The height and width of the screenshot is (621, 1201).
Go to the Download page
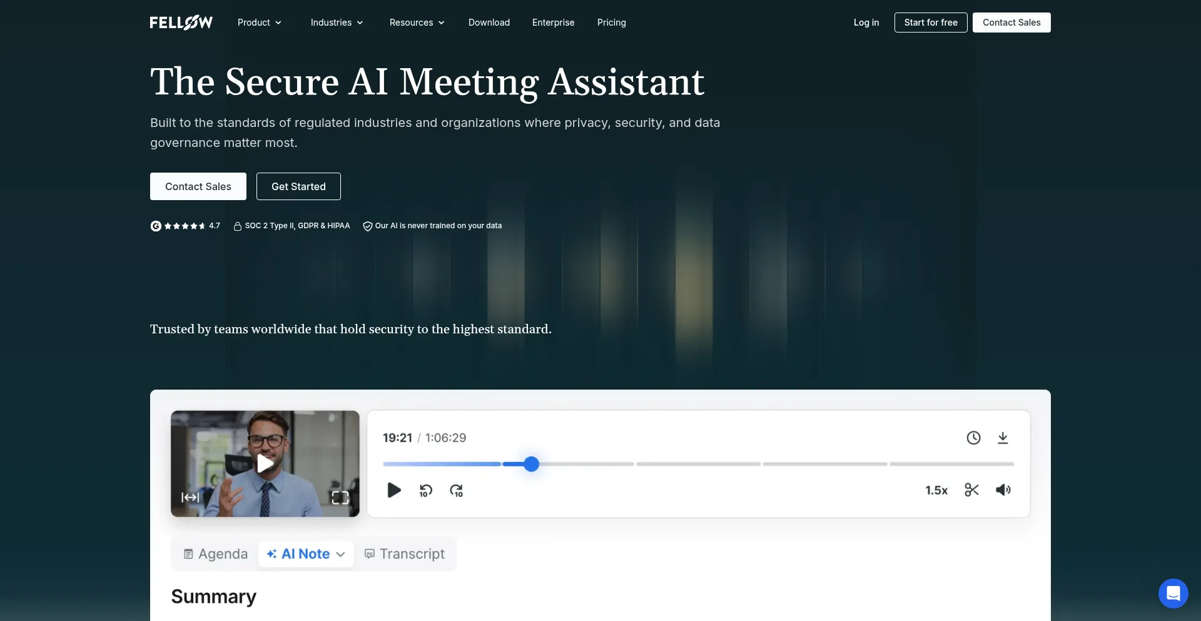489,23
